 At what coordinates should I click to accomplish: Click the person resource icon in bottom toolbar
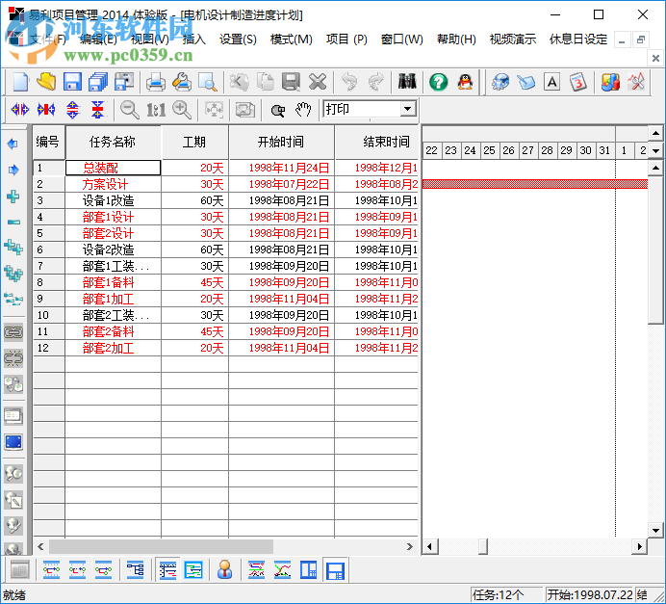pyautogui.click(x=224, y=569)
